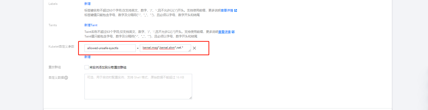Viewport: 428px width, 110px height.
Task: Tick the 将实例添加到分散置放群组 checkbox
Action: tap(87, 67)
